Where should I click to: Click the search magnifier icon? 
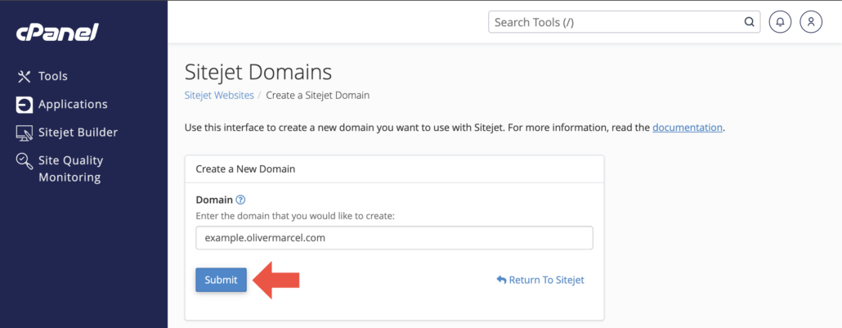(x=749, y=23)
